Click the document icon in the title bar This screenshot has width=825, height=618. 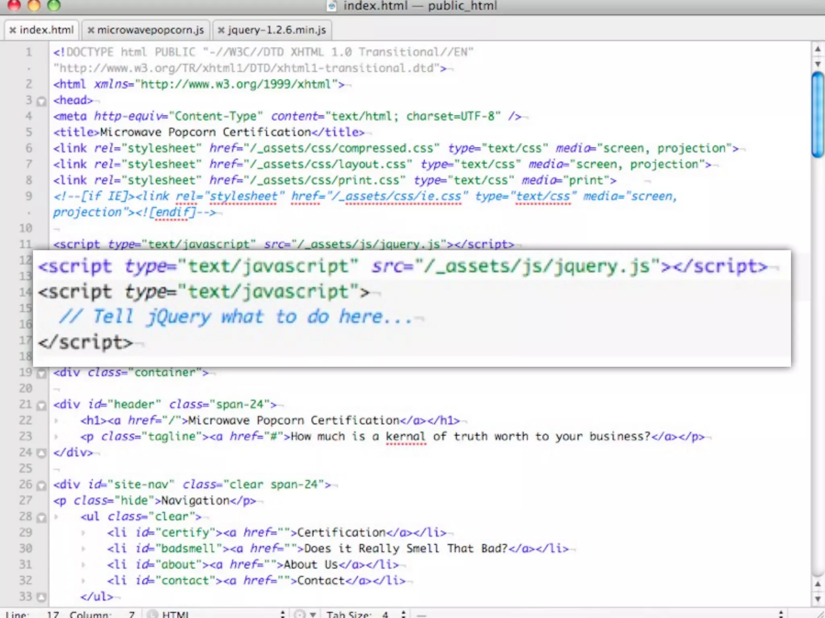[x=332, y=6]
